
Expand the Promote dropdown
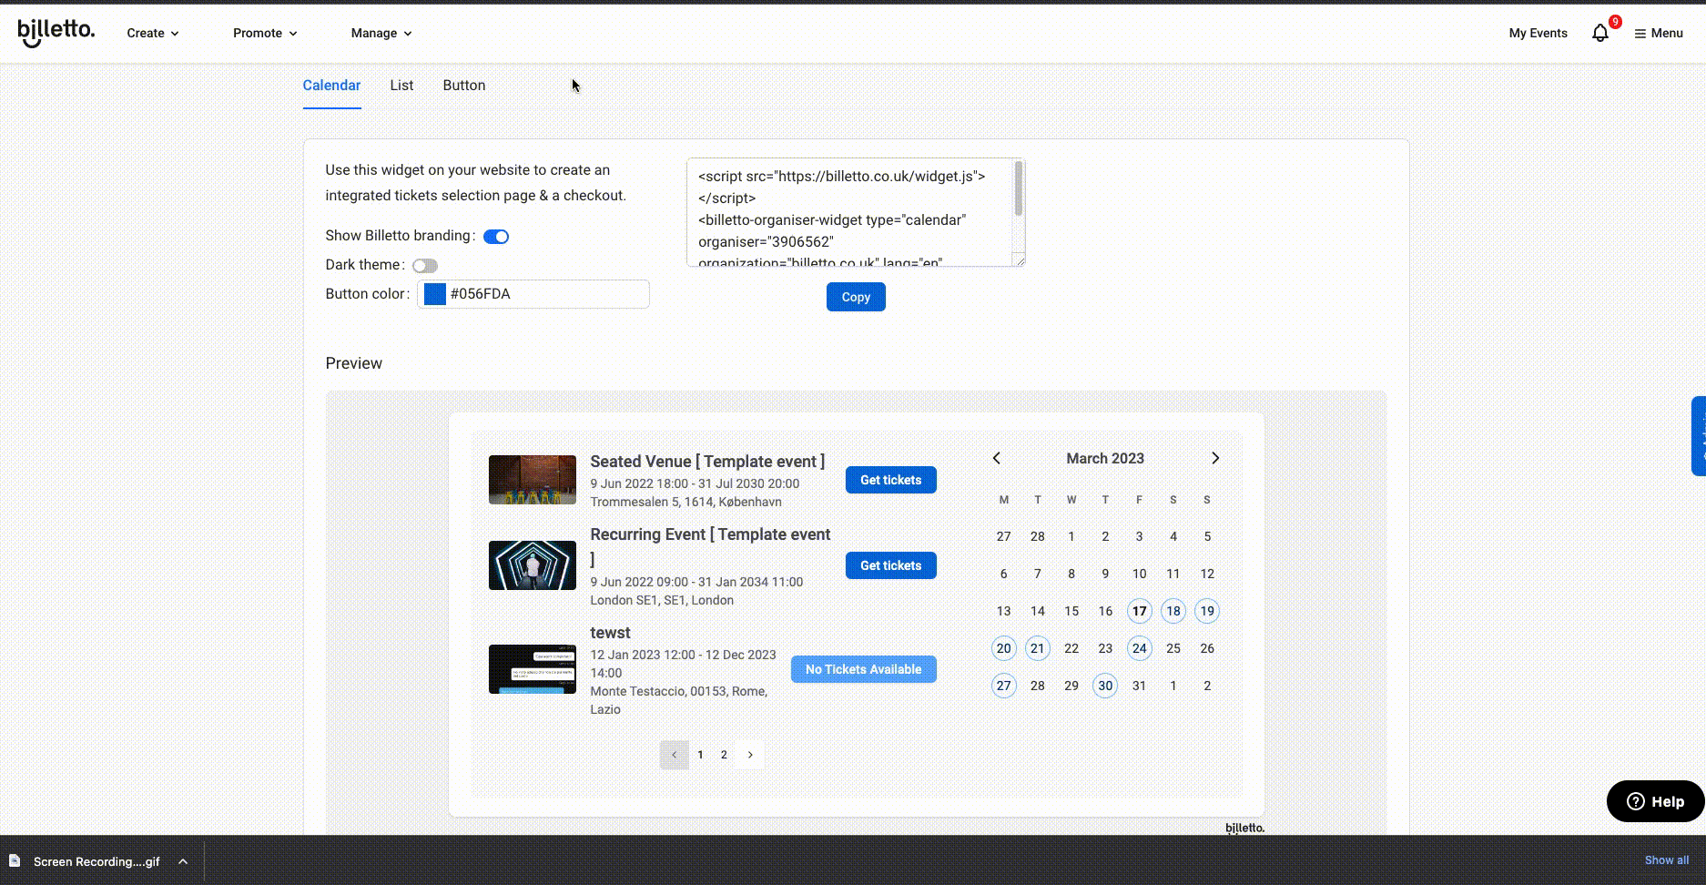click(x=265, y=33)
